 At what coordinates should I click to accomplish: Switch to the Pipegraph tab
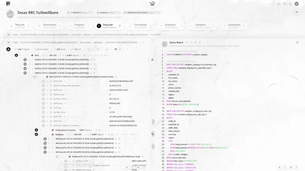click(x=79, y=26)
